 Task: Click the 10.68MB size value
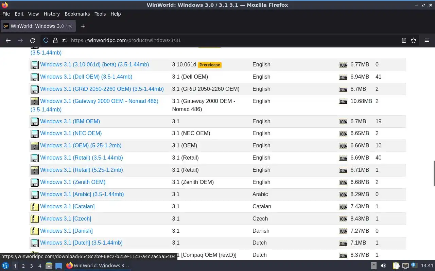click(361, 101)
